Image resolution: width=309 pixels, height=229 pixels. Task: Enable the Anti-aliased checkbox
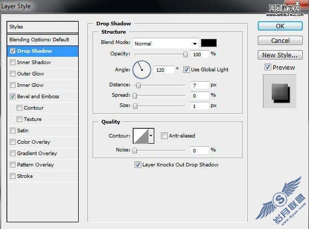pos(164,136)
